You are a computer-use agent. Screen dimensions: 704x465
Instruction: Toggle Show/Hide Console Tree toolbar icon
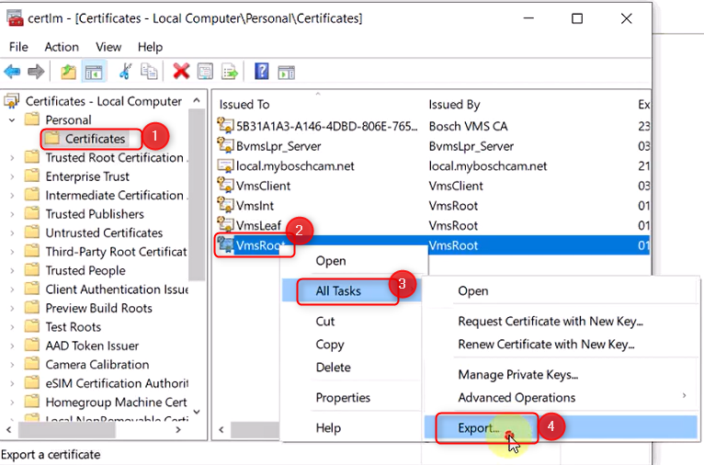coord(93,72)
